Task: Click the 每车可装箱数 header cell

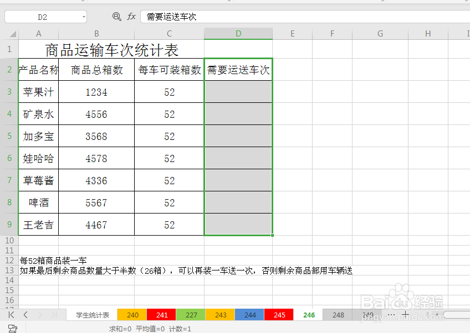Action: [x=170, y=69]
